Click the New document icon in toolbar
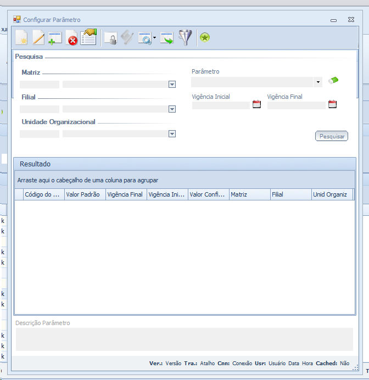Image resolution: width=369 pixels, height=380 pixels. 21,38
